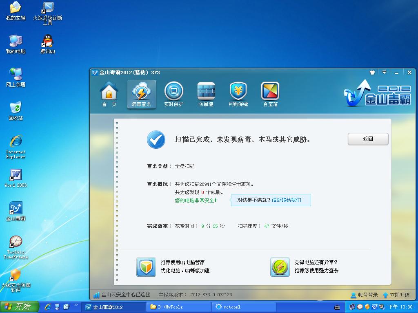418x313 pixels.
Task: Select 我的电脑 desktop icon
Action: [x=16, y=44]
